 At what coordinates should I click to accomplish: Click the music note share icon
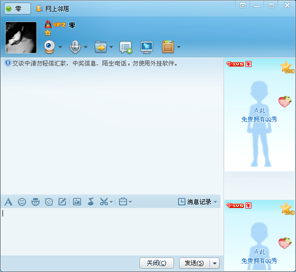click(x=91, y=201)
